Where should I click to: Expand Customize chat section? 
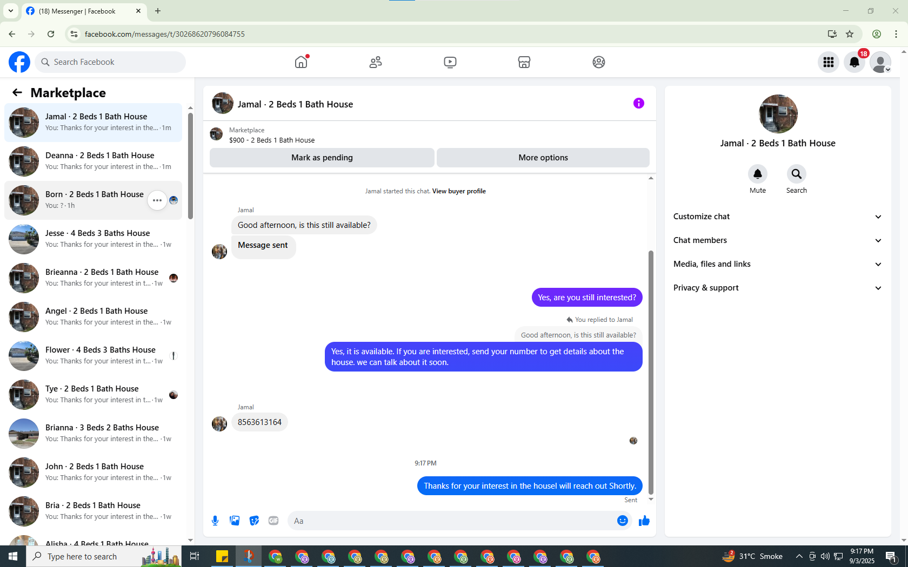778,217
